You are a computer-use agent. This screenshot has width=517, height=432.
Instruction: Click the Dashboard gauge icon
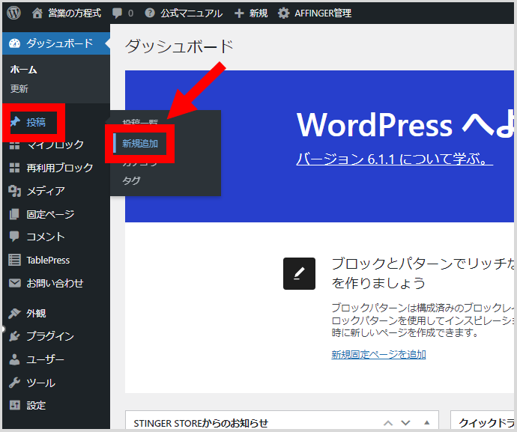point(14,43)
